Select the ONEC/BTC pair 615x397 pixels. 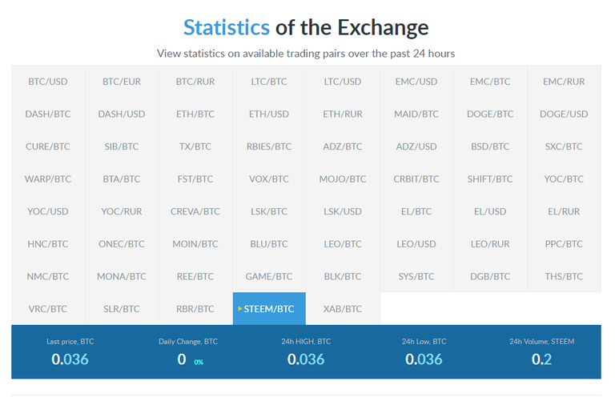pyautogui.click(x=122, y=244)
